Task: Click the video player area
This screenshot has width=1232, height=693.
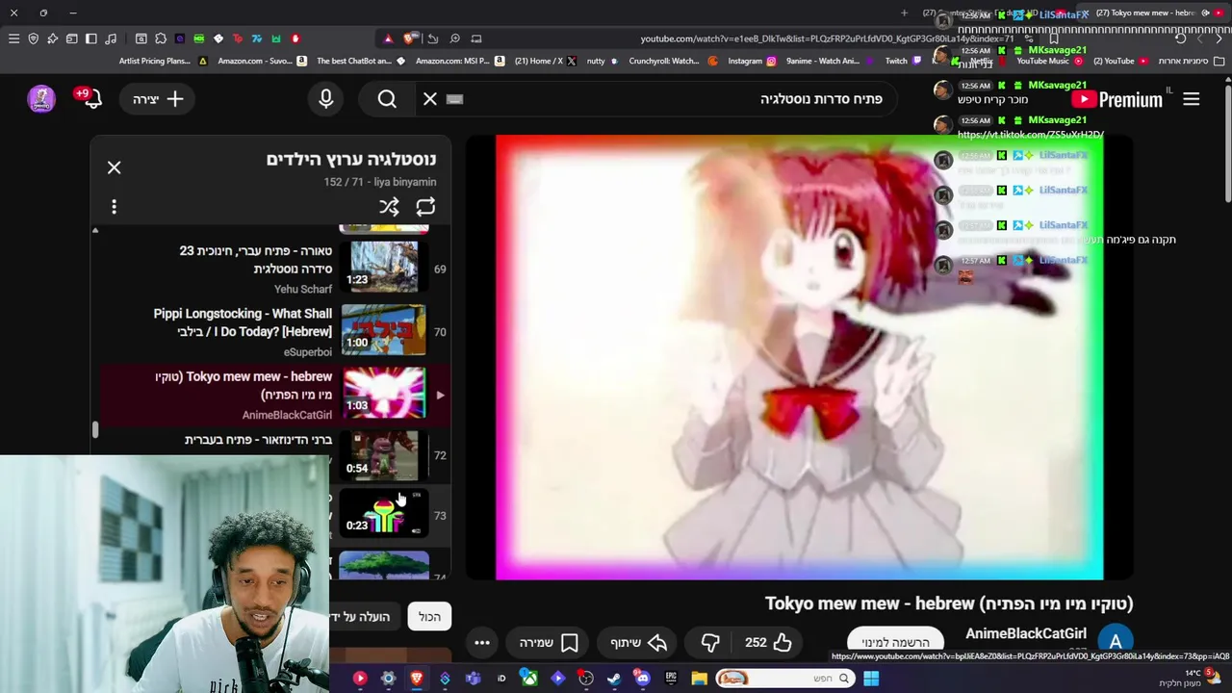Action: pos(799,357)
